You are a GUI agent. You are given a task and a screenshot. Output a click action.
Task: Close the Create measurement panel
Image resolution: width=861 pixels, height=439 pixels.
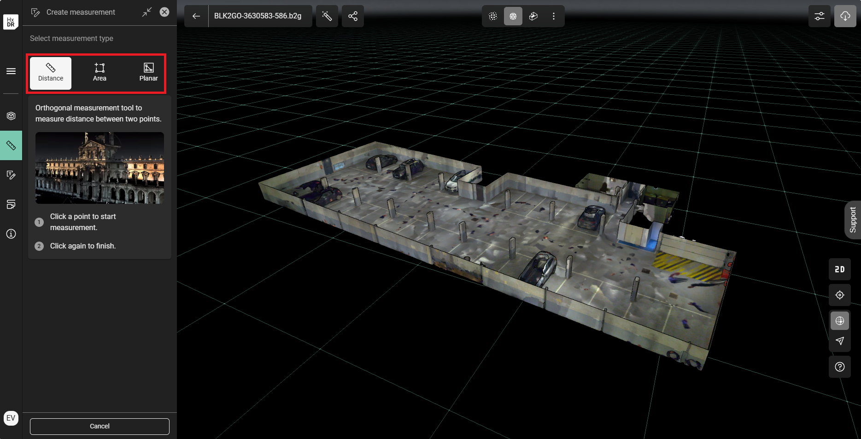point(164,12)
